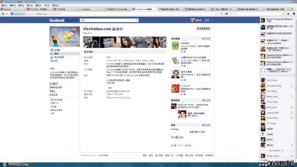Open the first menu in Firefox menu bar
The height and width of the screenshot is (167, 297).
click(x=4, y=6)
